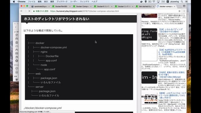Open the 履歴 menu
The width and height of the screenshot is (201, 113).
click(x=52, y=2)
